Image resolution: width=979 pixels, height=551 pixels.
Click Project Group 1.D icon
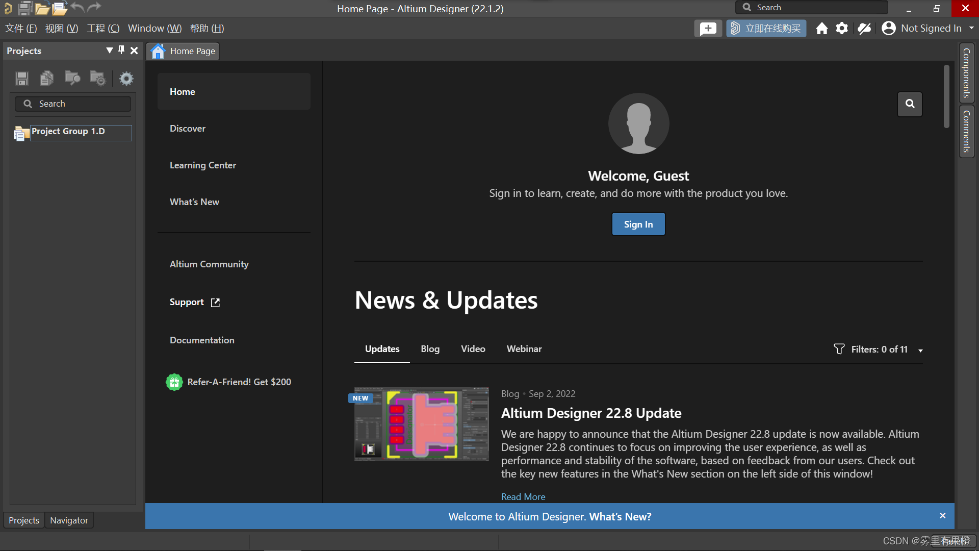[21, 133]
